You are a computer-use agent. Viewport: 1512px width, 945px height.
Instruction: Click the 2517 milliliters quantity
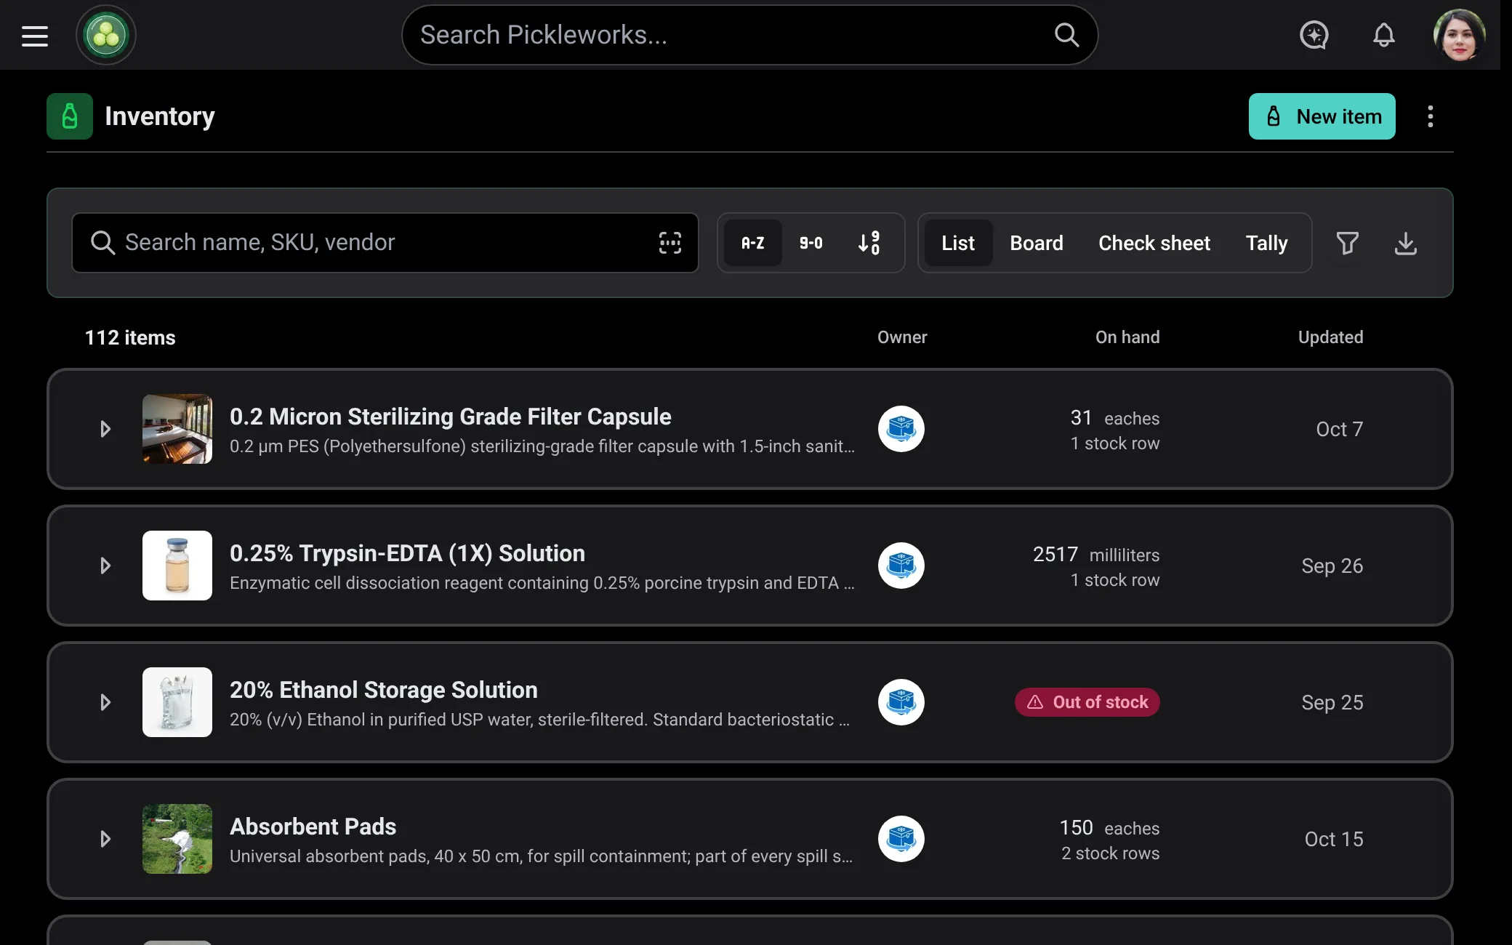click(x=1096, y=555)
